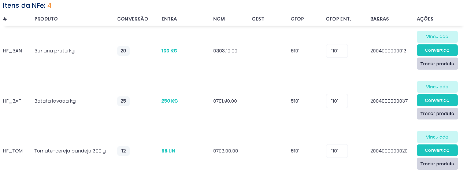Image resolution: width=467 pixels, height=173 pixels.
Task: Click the 100 KG entry quantity
Action: click(169, 51)
